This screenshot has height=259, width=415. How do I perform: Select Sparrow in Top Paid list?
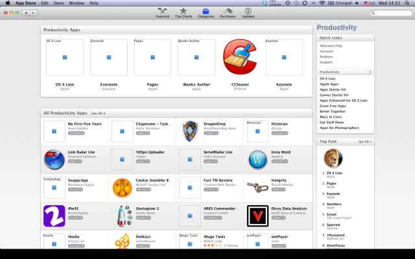pyautogui.click(x=333, y=225)
